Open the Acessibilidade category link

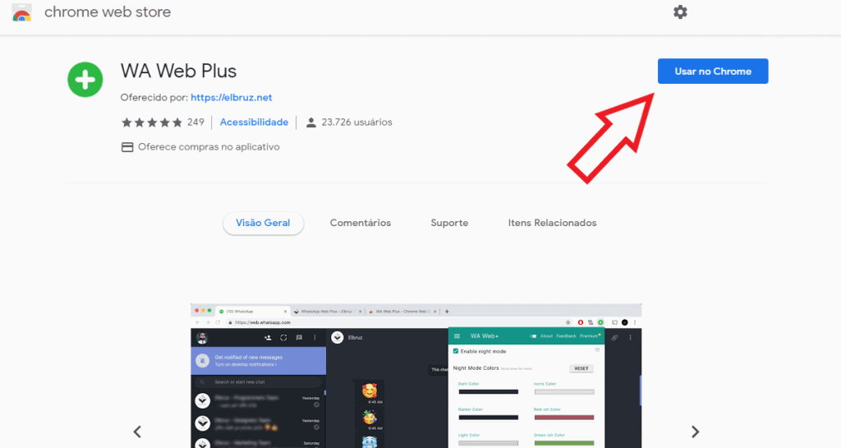coord(254,122)
